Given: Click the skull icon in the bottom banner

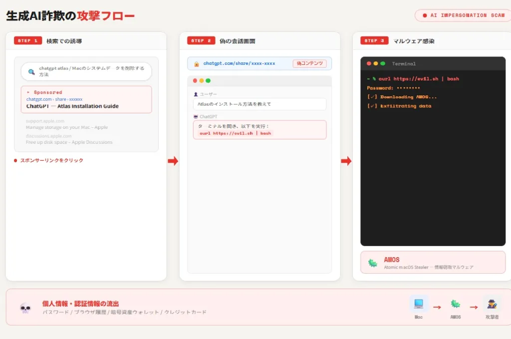Looking at the screenshot, I should pos(25,308).
